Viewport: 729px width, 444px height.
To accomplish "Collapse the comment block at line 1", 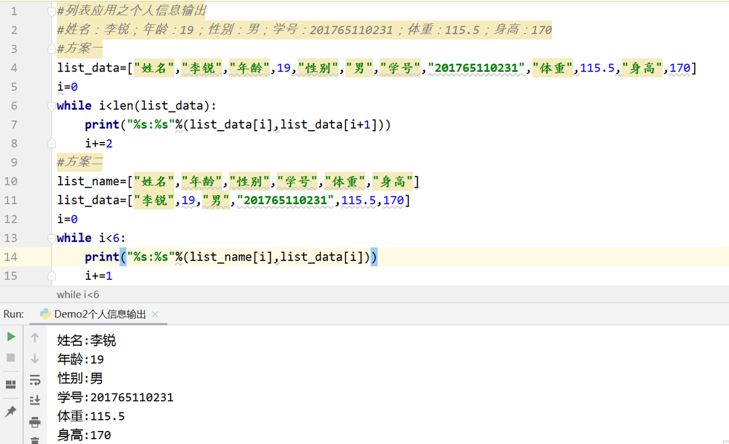I will click(x=52, y=11).
